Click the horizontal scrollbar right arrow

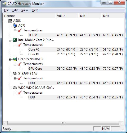point(122,123)
